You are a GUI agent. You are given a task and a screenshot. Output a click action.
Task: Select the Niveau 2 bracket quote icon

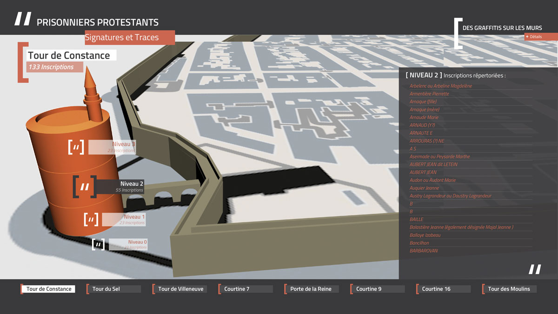click(85, 187)
